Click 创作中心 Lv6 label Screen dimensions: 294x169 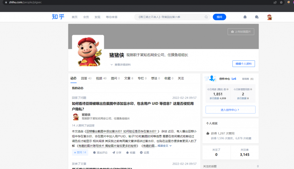click(x=228, y=79)
